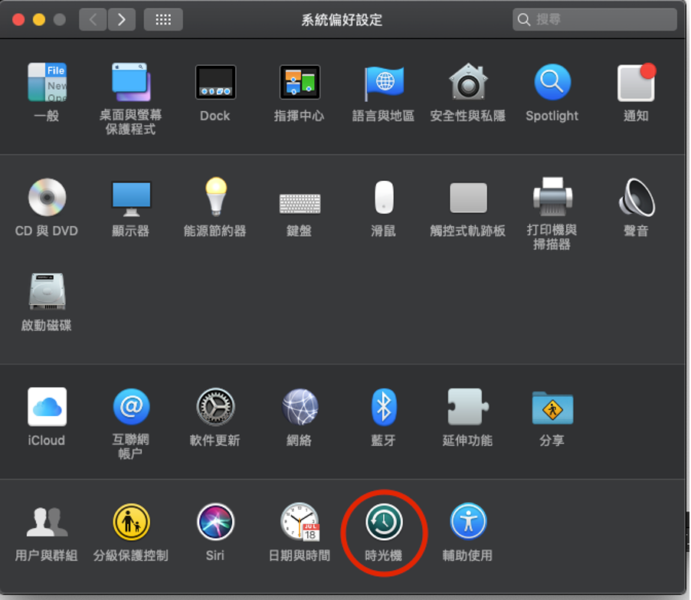Focus the 搜尋 search field
The image size is (691, 600).
(x=594, y=19)
